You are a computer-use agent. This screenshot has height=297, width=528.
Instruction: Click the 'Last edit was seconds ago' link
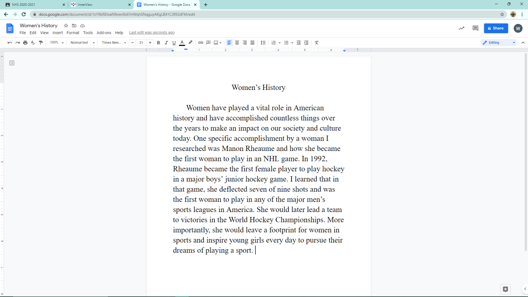click(152, 33)
